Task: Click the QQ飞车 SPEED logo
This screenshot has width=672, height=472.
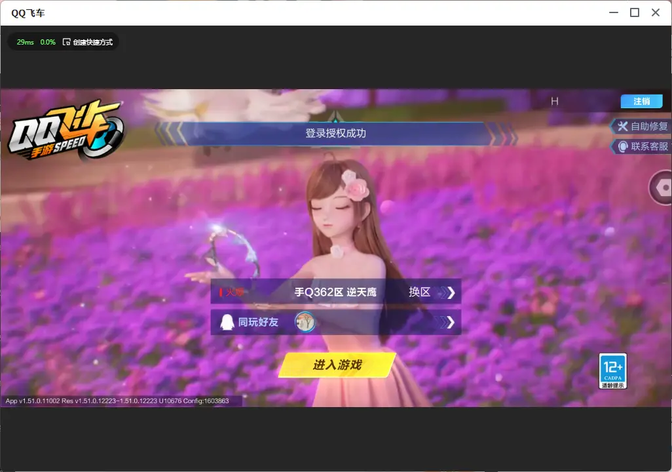Action: click(x=66, y=130)
